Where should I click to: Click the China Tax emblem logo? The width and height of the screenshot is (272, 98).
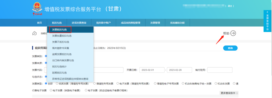37,9
